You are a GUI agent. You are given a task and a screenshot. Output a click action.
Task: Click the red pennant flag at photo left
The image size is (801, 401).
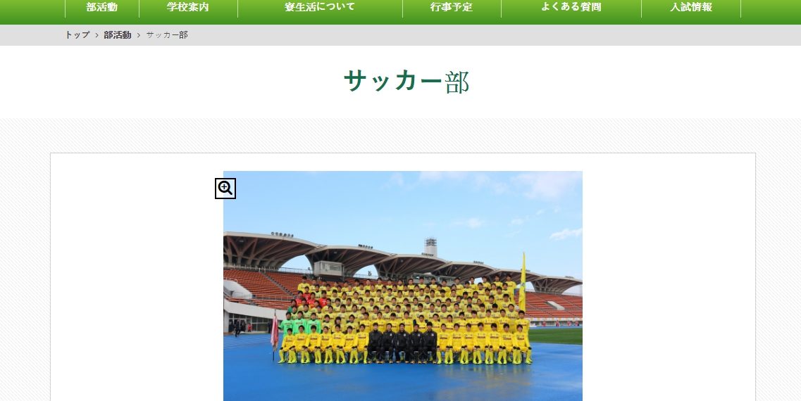(x=274, y=332)
